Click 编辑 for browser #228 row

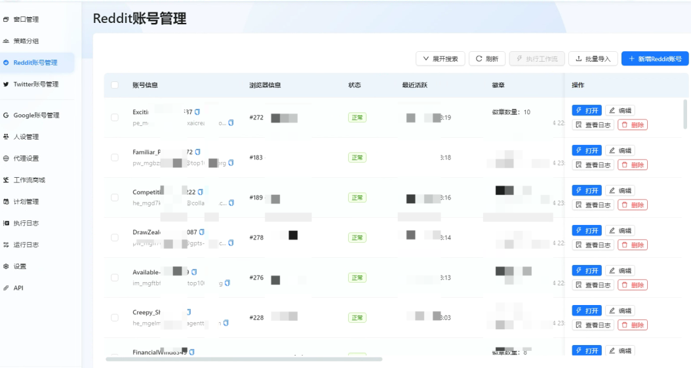tap(620, 311)
